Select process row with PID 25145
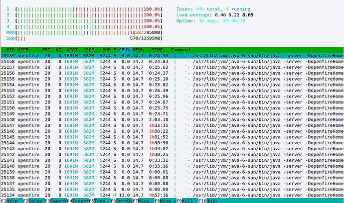This screenshot has width=344, height=203. point(172,137)
